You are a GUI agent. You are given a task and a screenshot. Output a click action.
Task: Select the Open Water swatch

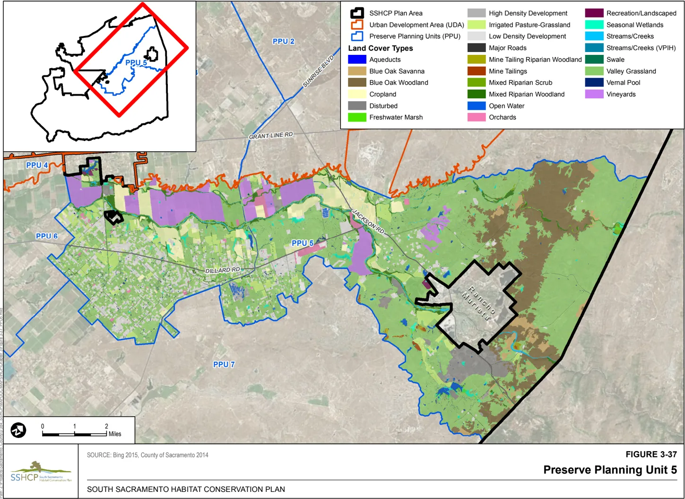[477, 106]
